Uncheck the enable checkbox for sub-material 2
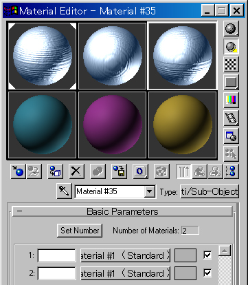The width and height of the screenshot is (248, 285). pos(207,273)
